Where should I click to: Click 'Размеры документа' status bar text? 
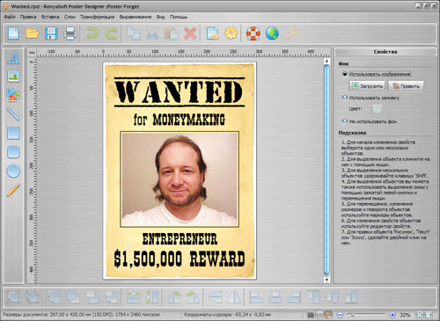pos(81,315)
